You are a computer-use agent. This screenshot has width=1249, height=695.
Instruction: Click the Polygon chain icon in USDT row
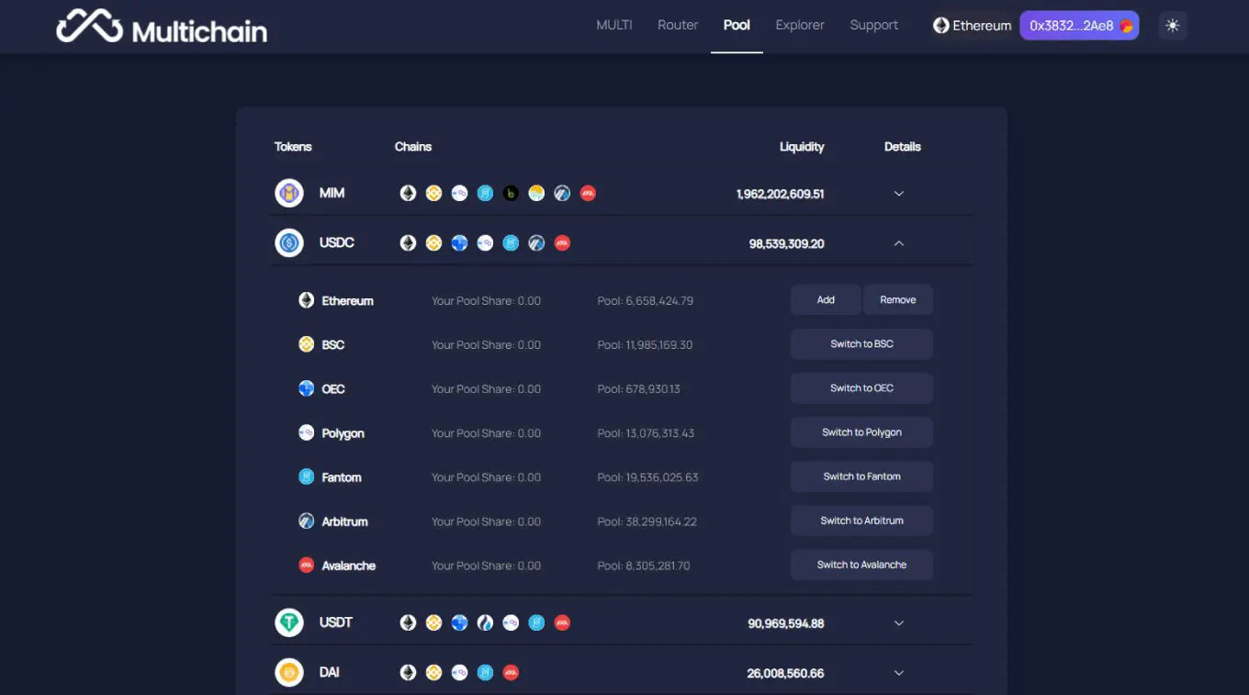click(511, 622)
